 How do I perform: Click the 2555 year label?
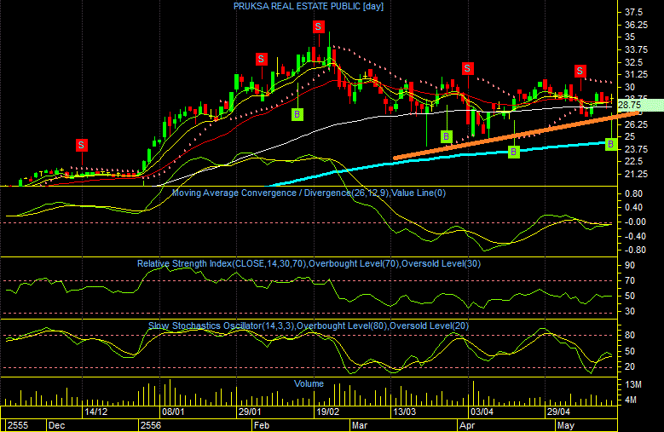coord(18,426)
